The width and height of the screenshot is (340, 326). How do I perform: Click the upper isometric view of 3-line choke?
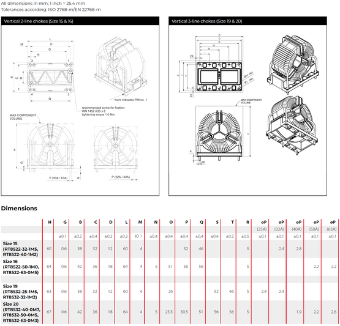pos(293,64)
